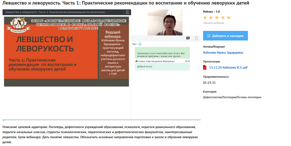Select the "Добрый вечер" chat message
Viewport: 291px width, 146px height.
(x=162, y=67)
